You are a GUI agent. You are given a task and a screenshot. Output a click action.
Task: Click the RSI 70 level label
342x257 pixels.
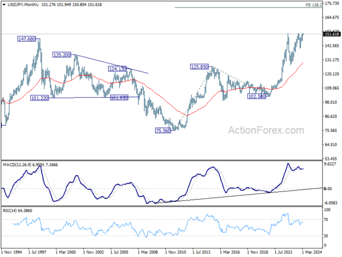(x=326, y=220)
